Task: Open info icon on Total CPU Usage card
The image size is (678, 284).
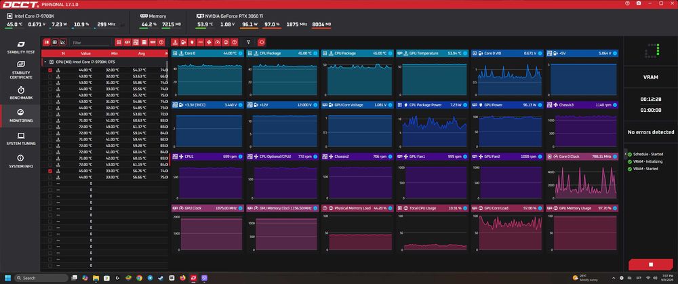Action: (465, 208)
